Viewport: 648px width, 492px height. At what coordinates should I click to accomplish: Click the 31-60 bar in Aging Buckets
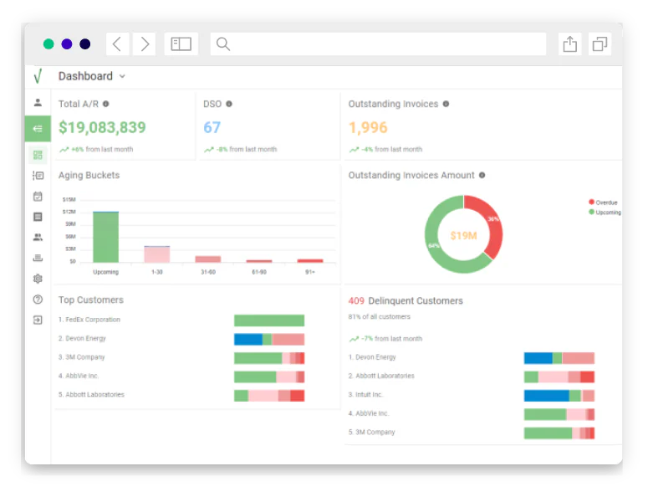[208, 259]
